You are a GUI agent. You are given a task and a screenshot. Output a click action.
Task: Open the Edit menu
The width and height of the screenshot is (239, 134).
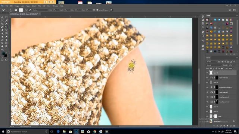11,6
